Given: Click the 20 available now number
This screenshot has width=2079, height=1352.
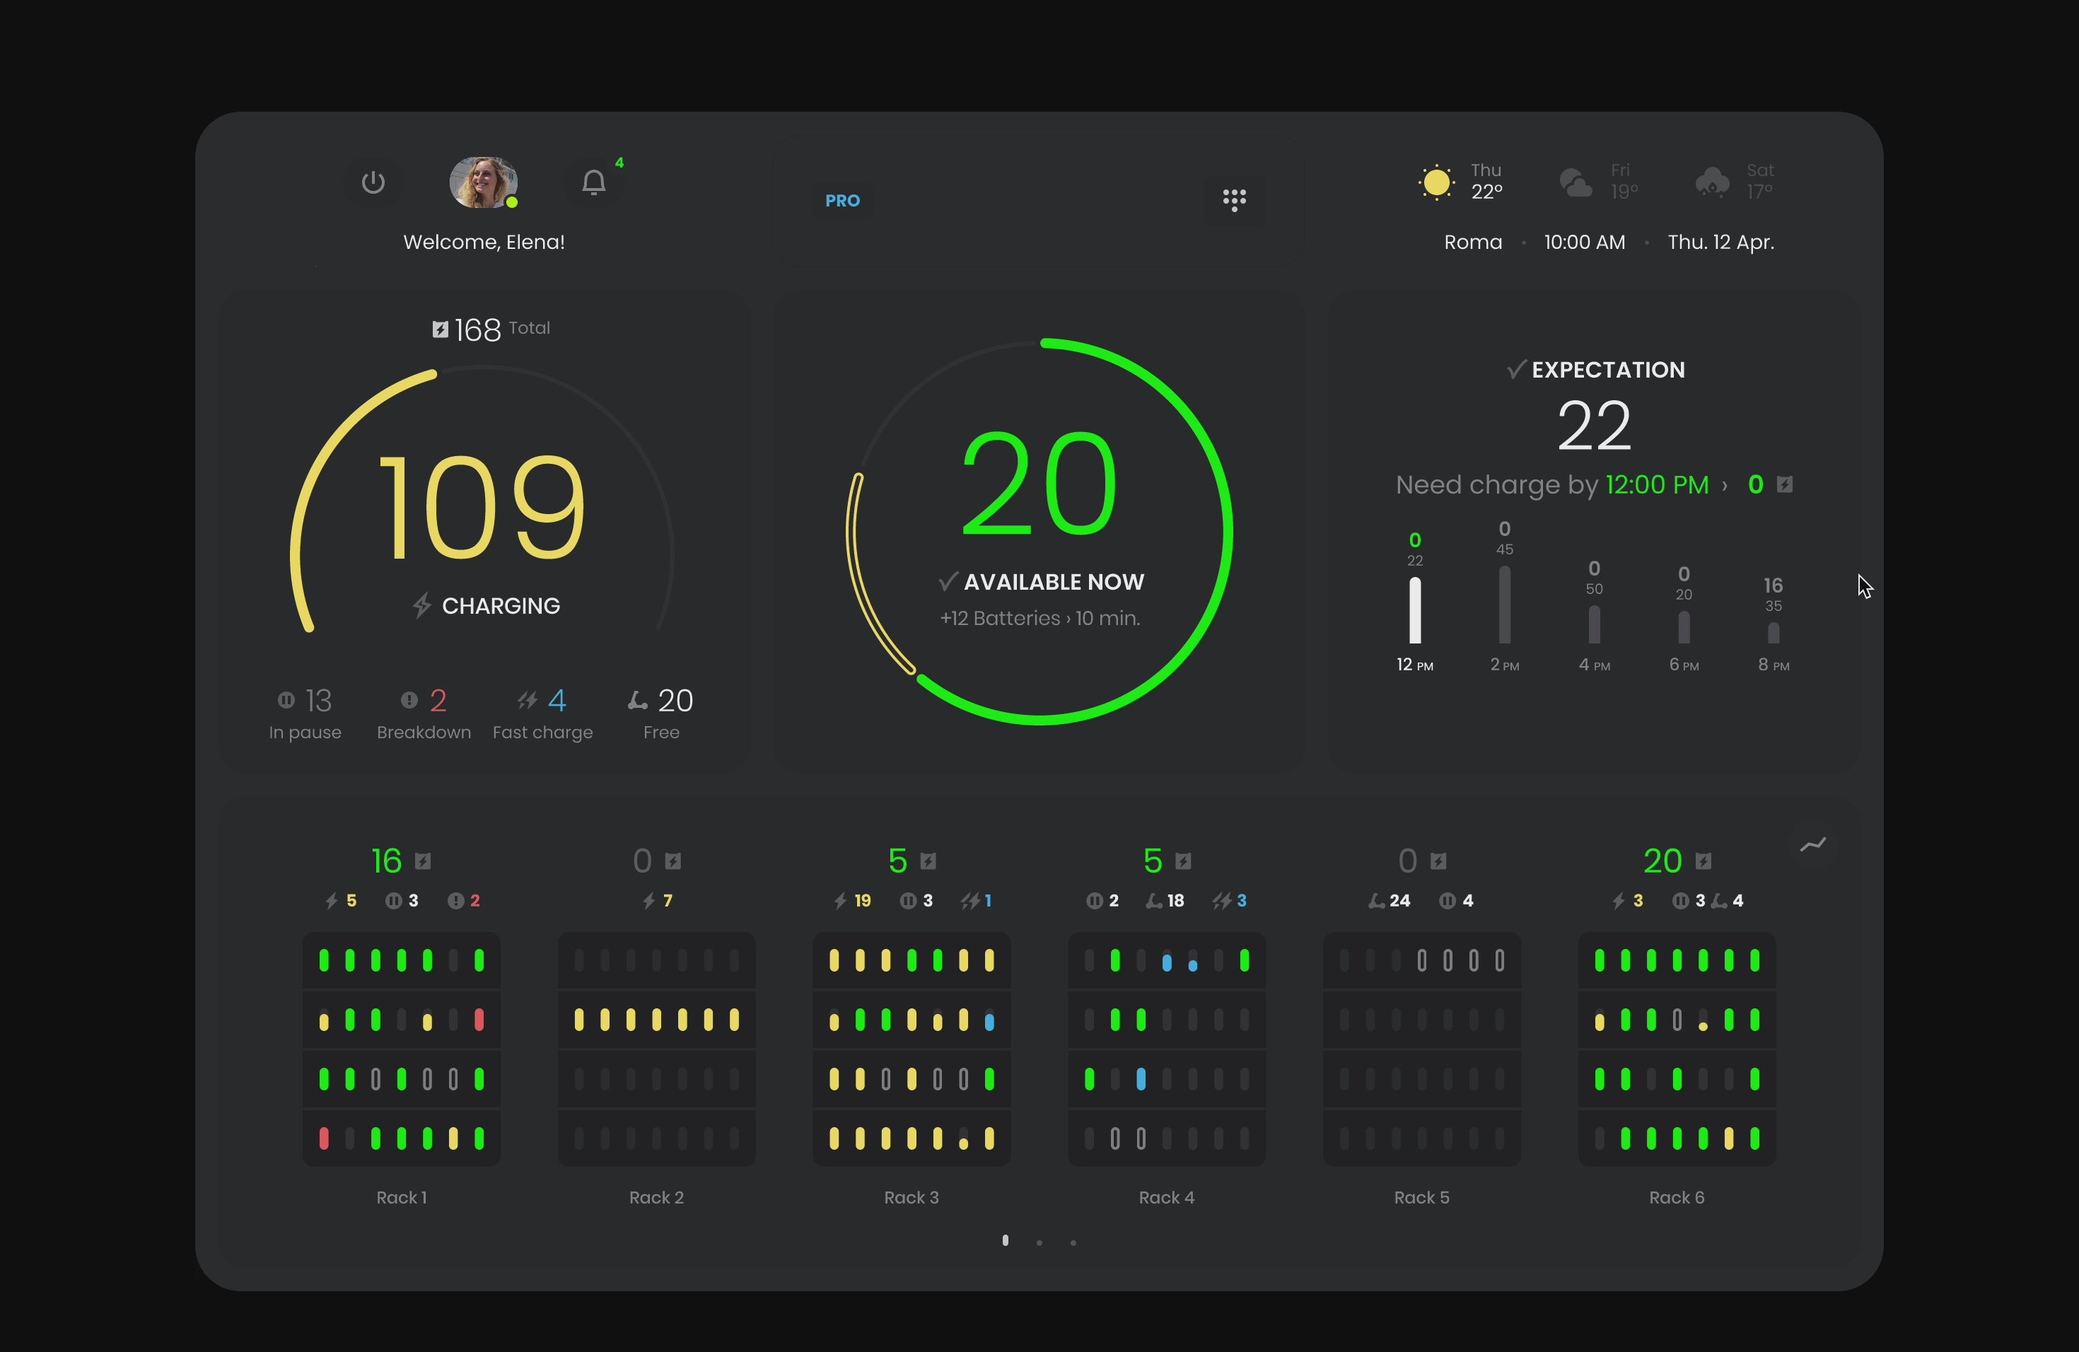Looking at the screenshot, I should click(1039, 483).
